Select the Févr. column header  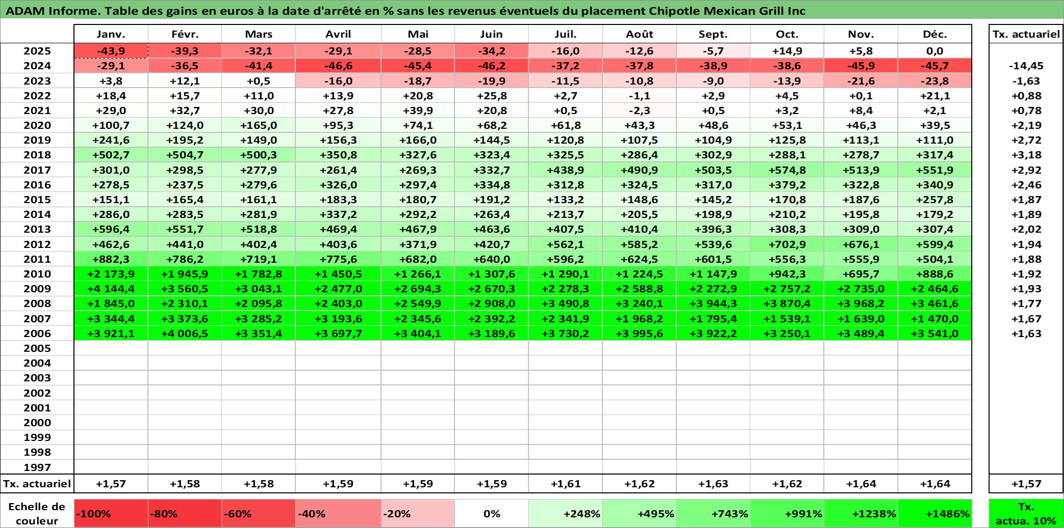[x=185, y=34]
